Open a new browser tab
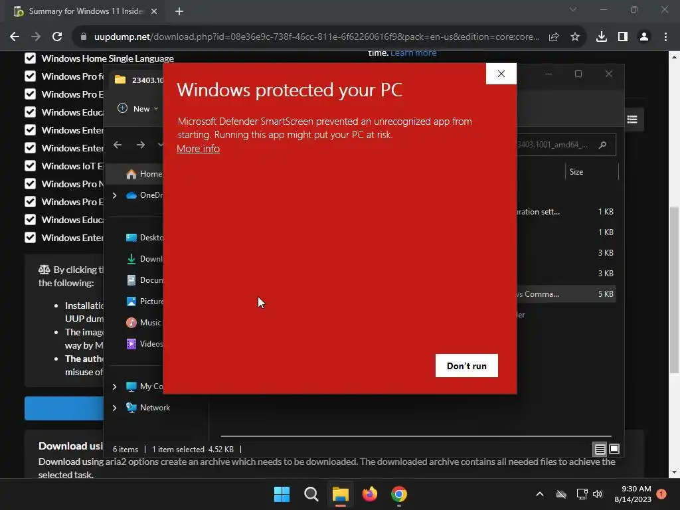 (179, 11)
